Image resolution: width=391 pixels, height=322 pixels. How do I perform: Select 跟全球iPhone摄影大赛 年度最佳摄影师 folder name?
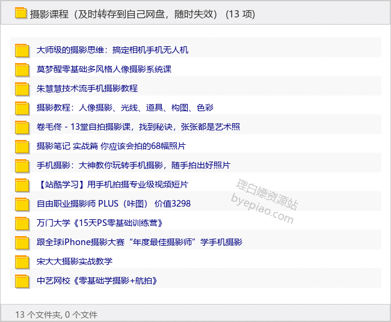click(x=140, y=242)
